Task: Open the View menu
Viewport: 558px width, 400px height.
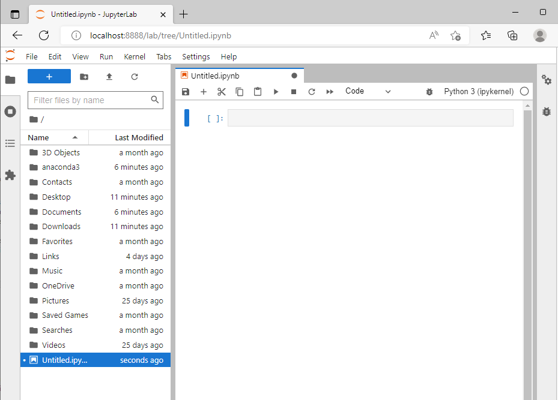Action: pos(80,56)
